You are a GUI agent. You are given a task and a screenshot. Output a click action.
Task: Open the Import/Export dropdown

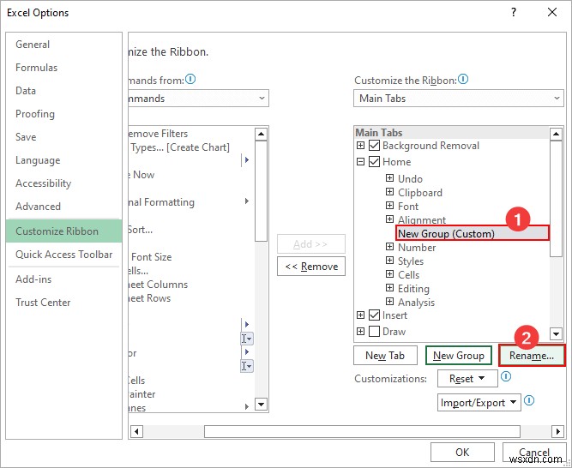[x=479, y=402]
